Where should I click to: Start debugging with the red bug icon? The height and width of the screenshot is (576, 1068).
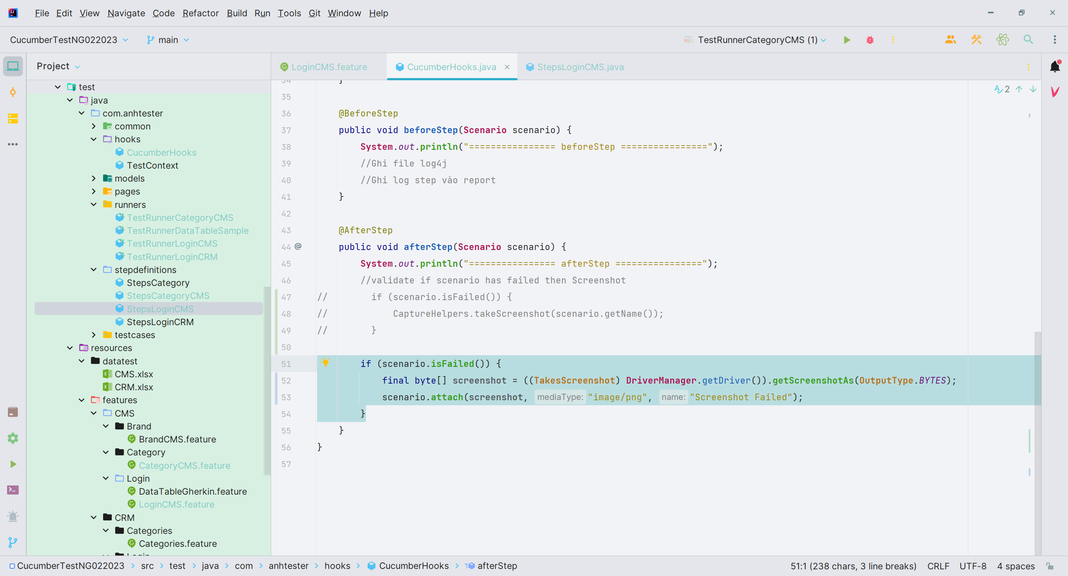click(870, 40)
